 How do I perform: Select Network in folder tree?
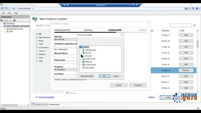89,62
